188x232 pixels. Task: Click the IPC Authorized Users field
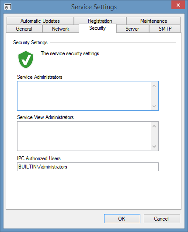pyautogui.click(x=88, y=167)
